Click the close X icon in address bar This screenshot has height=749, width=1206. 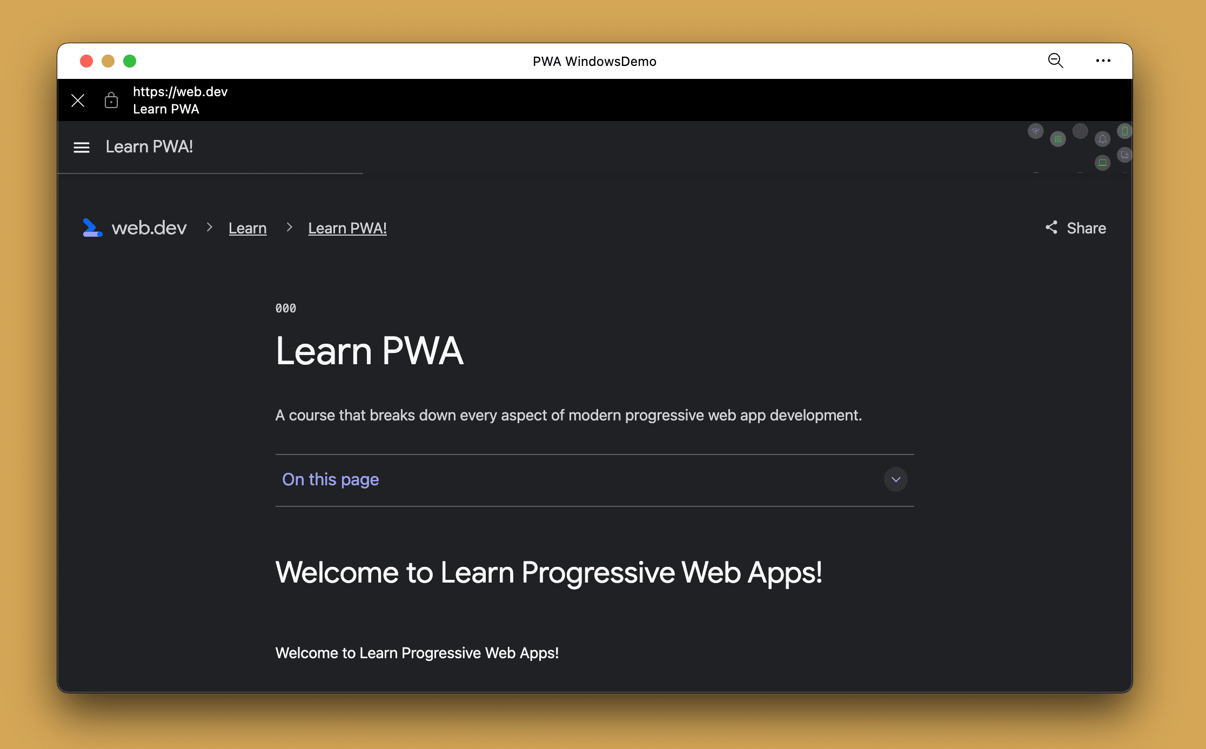pyautogui.click(x=78, y=100)
